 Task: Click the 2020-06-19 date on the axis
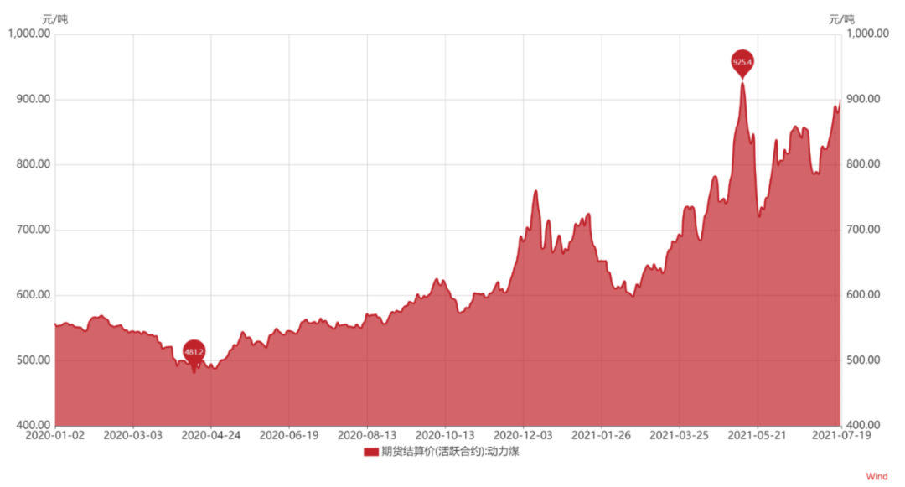[x=289, y=436]
